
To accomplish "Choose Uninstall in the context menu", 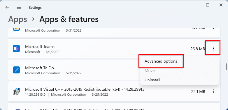I will click(152, 80).
